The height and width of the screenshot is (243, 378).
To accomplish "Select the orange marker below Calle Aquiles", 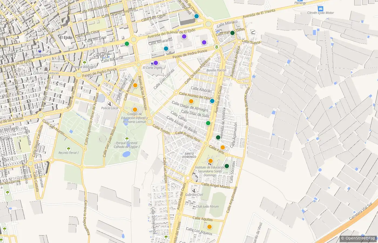I will [210, 227].
